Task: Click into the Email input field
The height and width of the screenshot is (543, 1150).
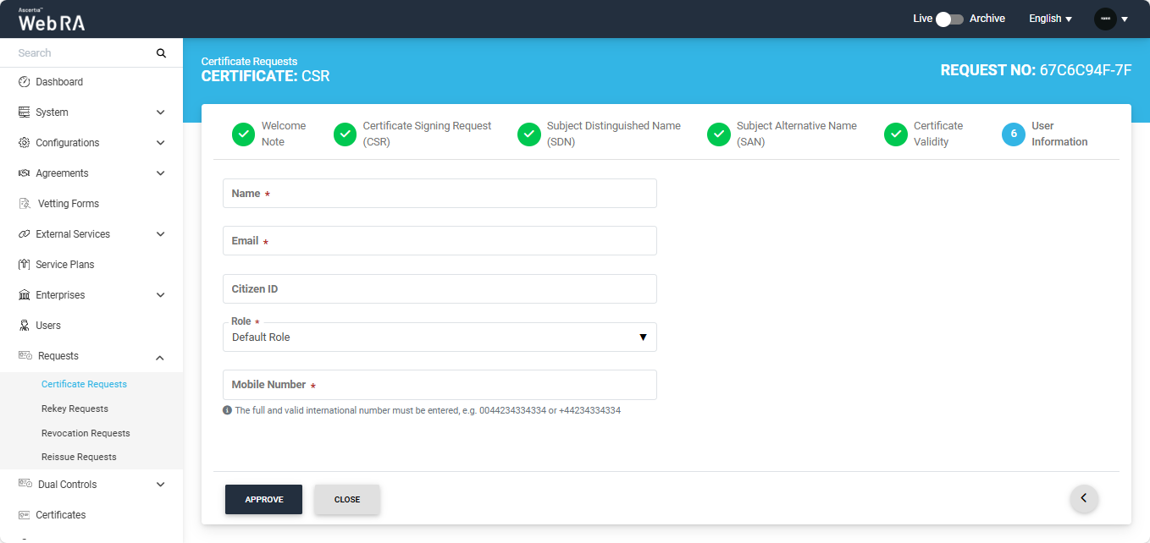Action: click(x=439, y=241)
